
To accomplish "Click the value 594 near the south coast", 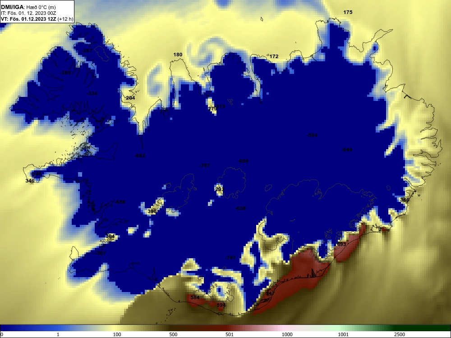I will pos(221,305).
